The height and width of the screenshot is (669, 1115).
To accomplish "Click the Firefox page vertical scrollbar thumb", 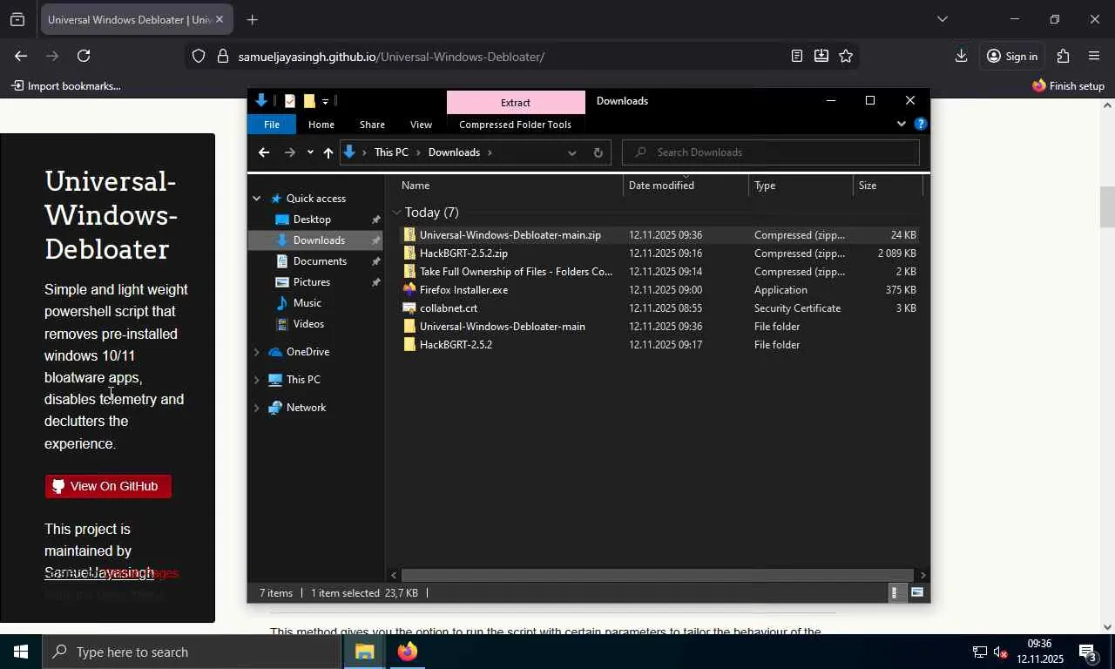I will coord(1107,207).
